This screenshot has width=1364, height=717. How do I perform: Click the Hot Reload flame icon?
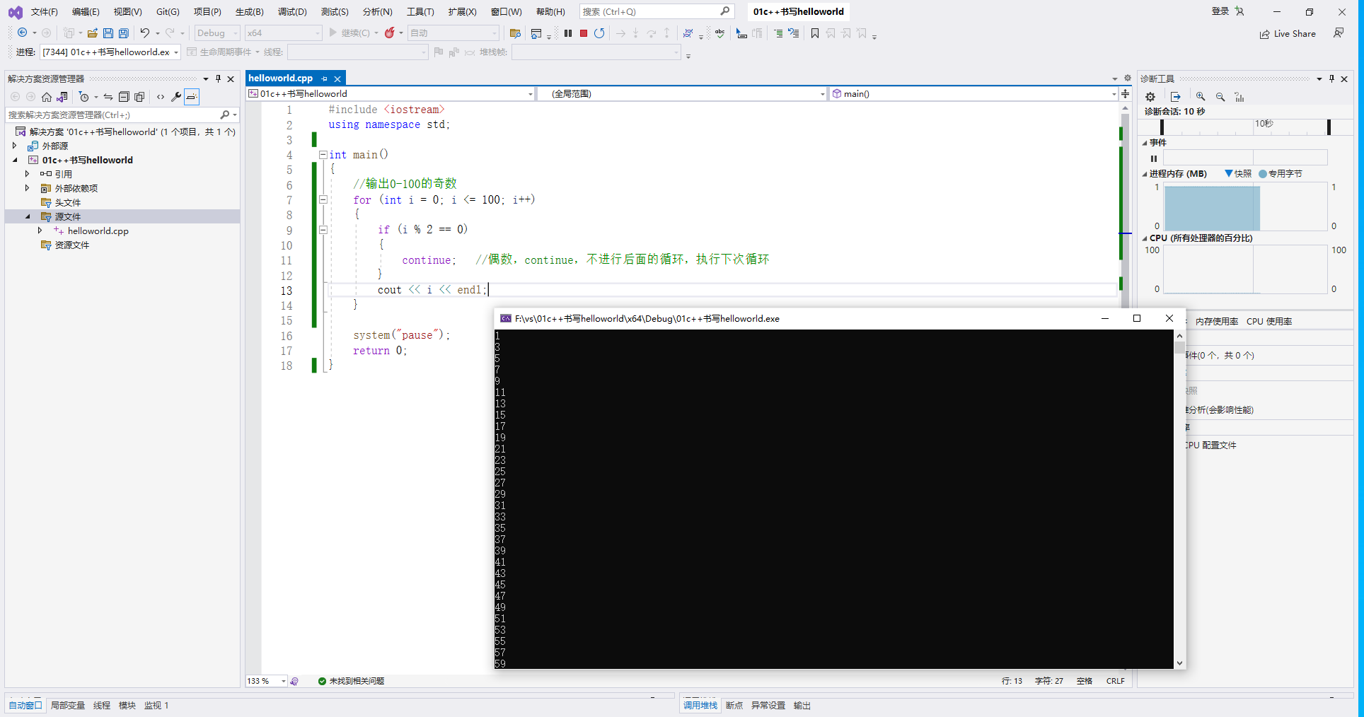click(390, 33)
